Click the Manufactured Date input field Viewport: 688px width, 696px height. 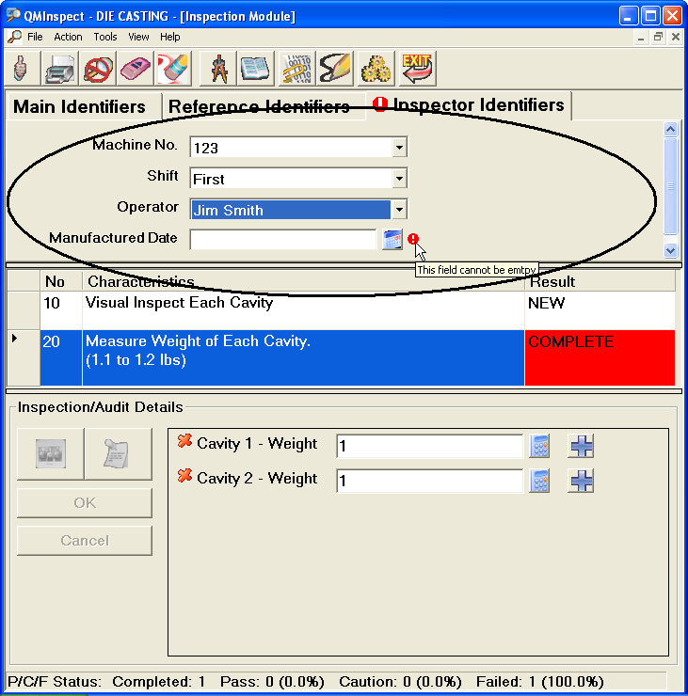(x=282, y=240)
